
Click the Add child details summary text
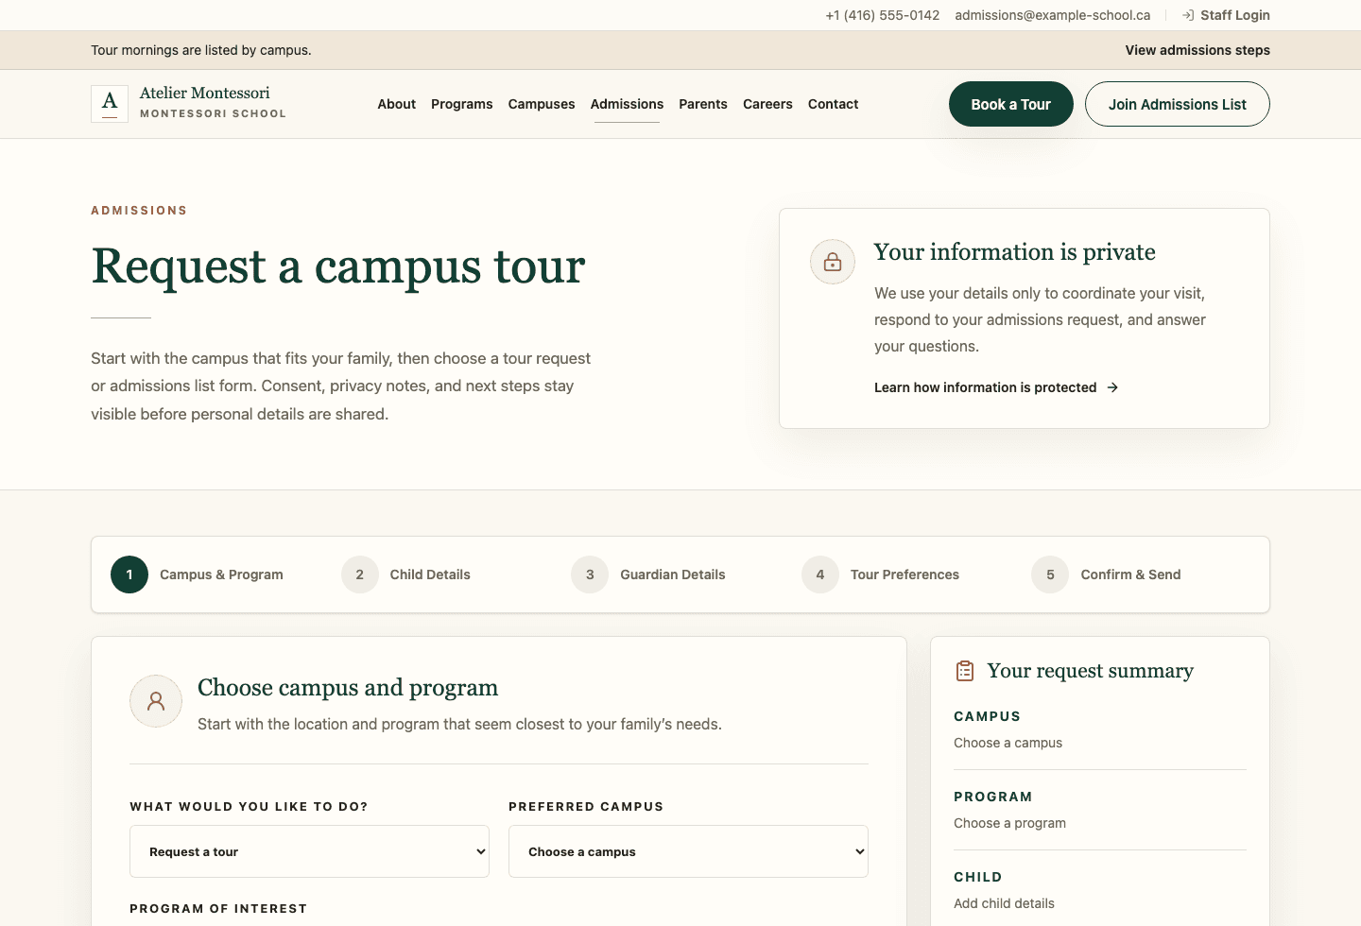point(1005,903)
